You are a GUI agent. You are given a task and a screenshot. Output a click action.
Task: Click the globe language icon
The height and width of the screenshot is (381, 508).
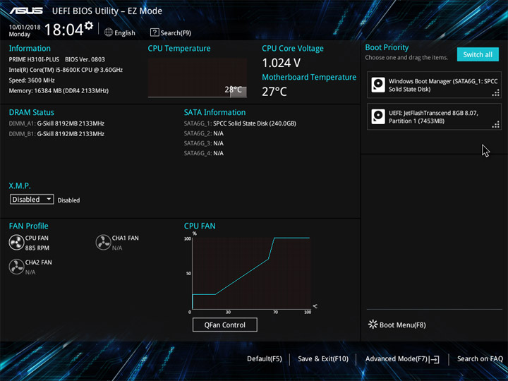click(x=109, y=32)
